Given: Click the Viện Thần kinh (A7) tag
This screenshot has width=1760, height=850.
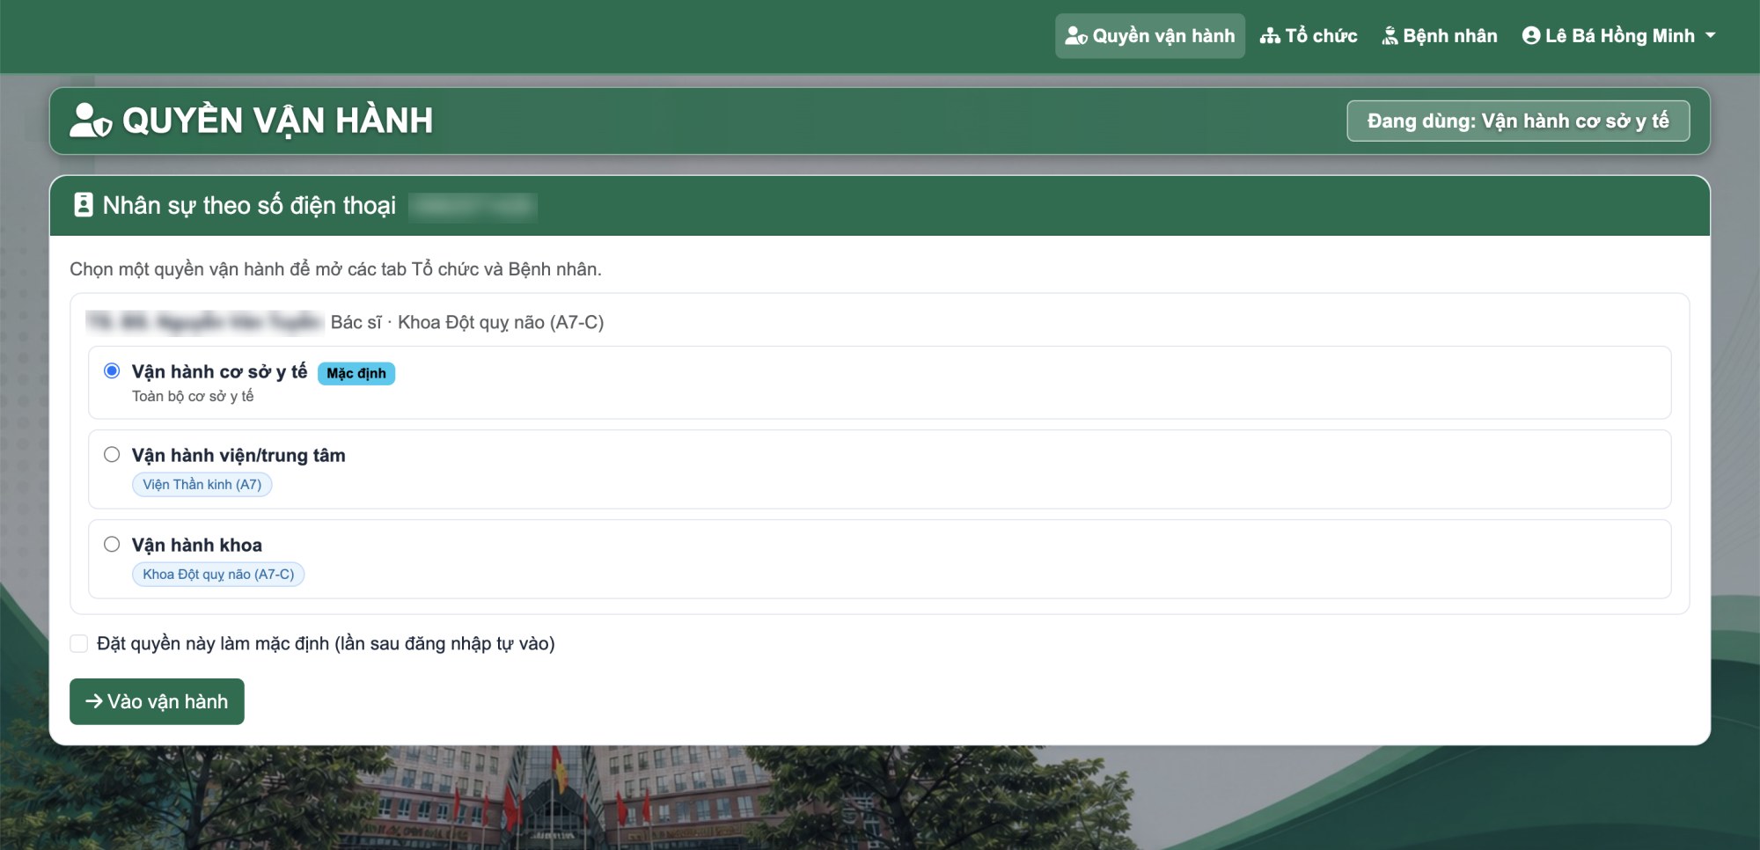Looking at the screenshot, I should click(x=202, y=484).
